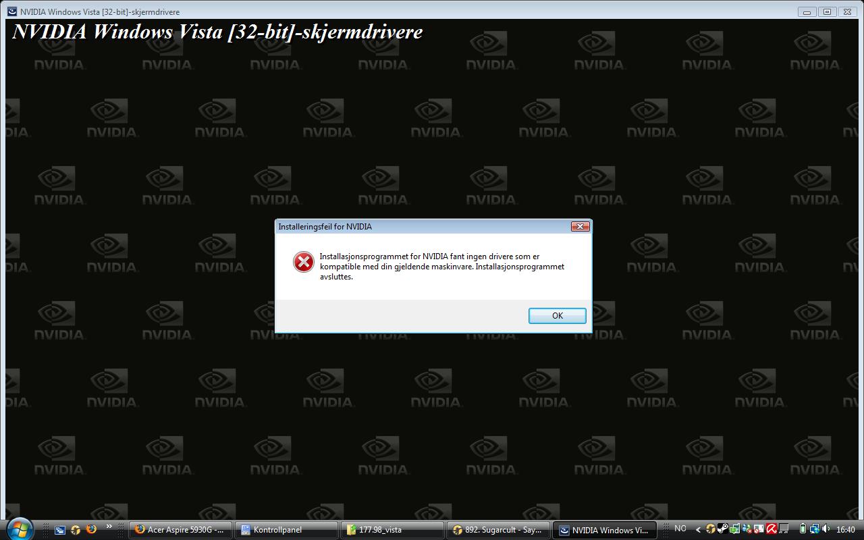Click the NVIDIA installer title bar icon
The width and height of the screenshot is (864, 540).
[12, 11]
